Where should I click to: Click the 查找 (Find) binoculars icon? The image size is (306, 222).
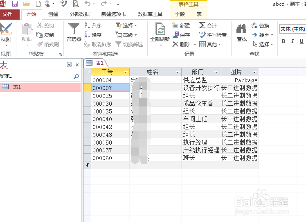coord(242,29)
